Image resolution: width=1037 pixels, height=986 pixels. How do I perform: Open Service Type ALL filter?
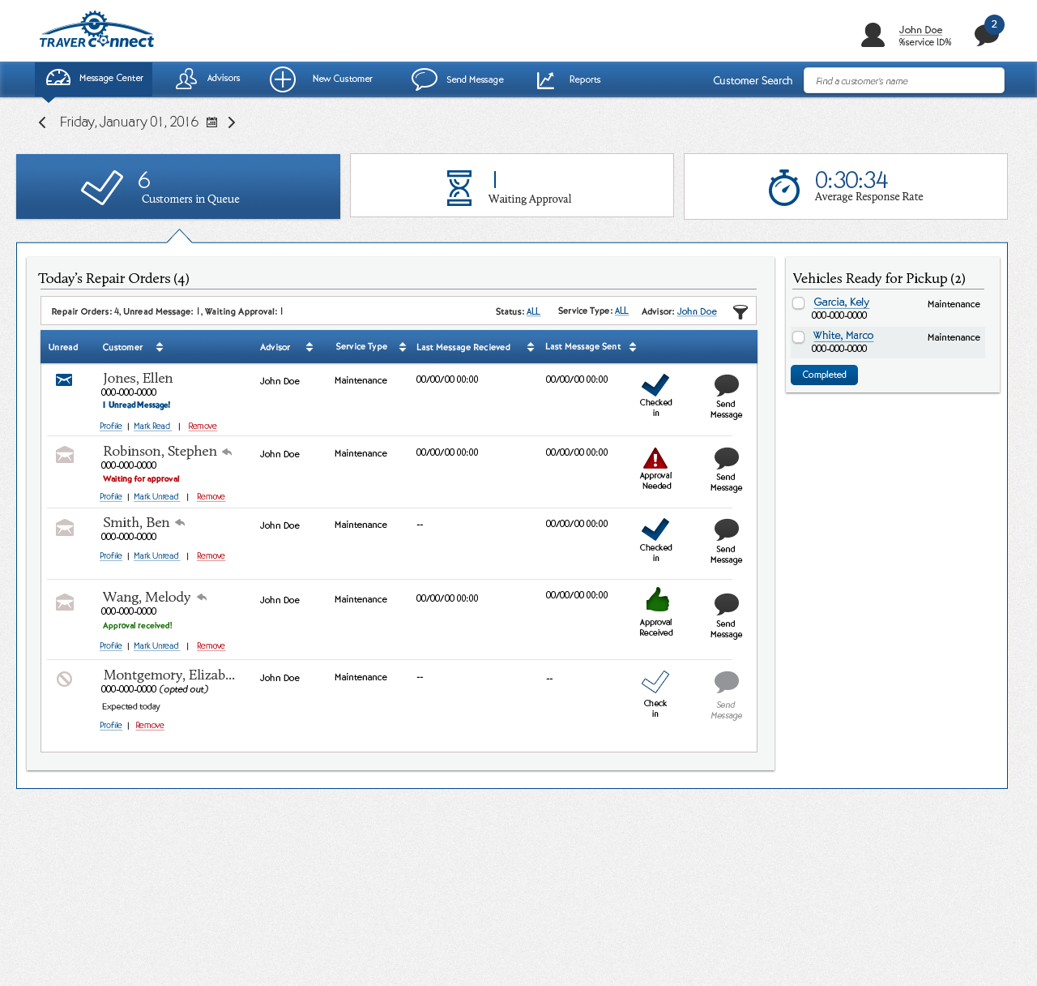(x=621, y=311)
